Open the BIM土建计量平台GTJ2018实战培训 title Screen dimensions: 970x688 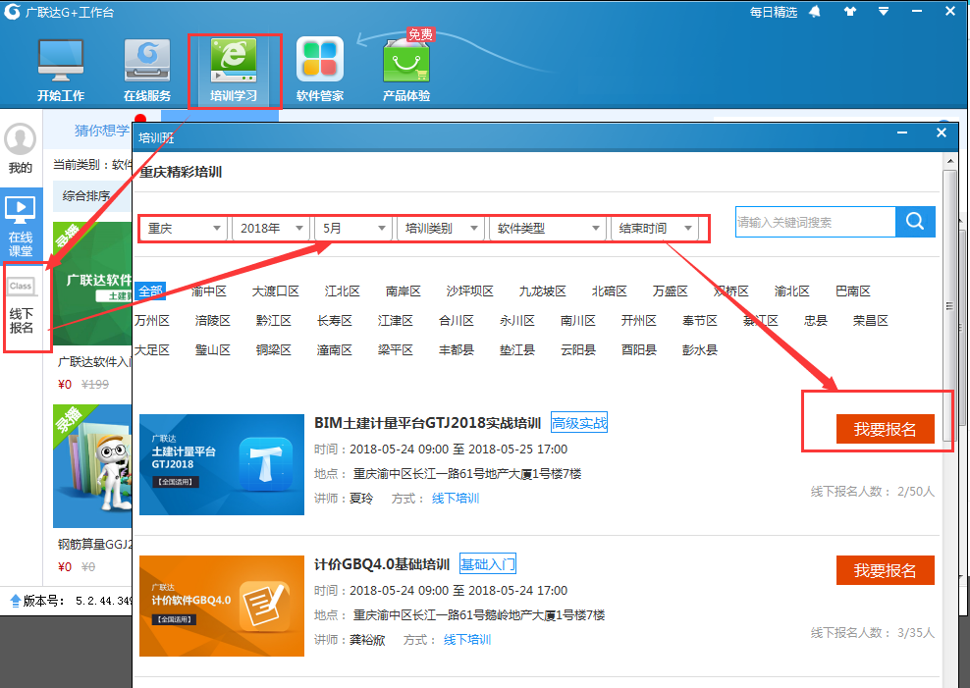tap(428, 423)
